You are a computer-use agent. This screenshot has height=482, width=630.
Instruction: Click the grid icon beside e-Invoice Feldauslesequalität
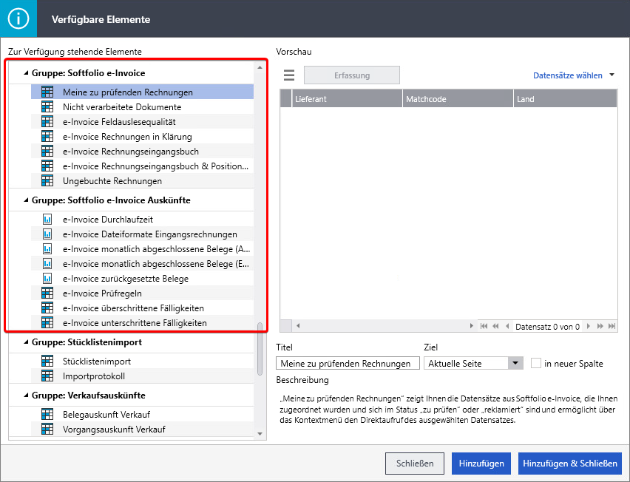coord(47,122)
